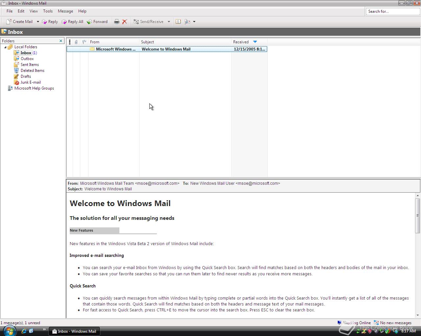The height and width of the screenshot is (336, 421).
Task: Open the View menu
Action: click(34, 11)
